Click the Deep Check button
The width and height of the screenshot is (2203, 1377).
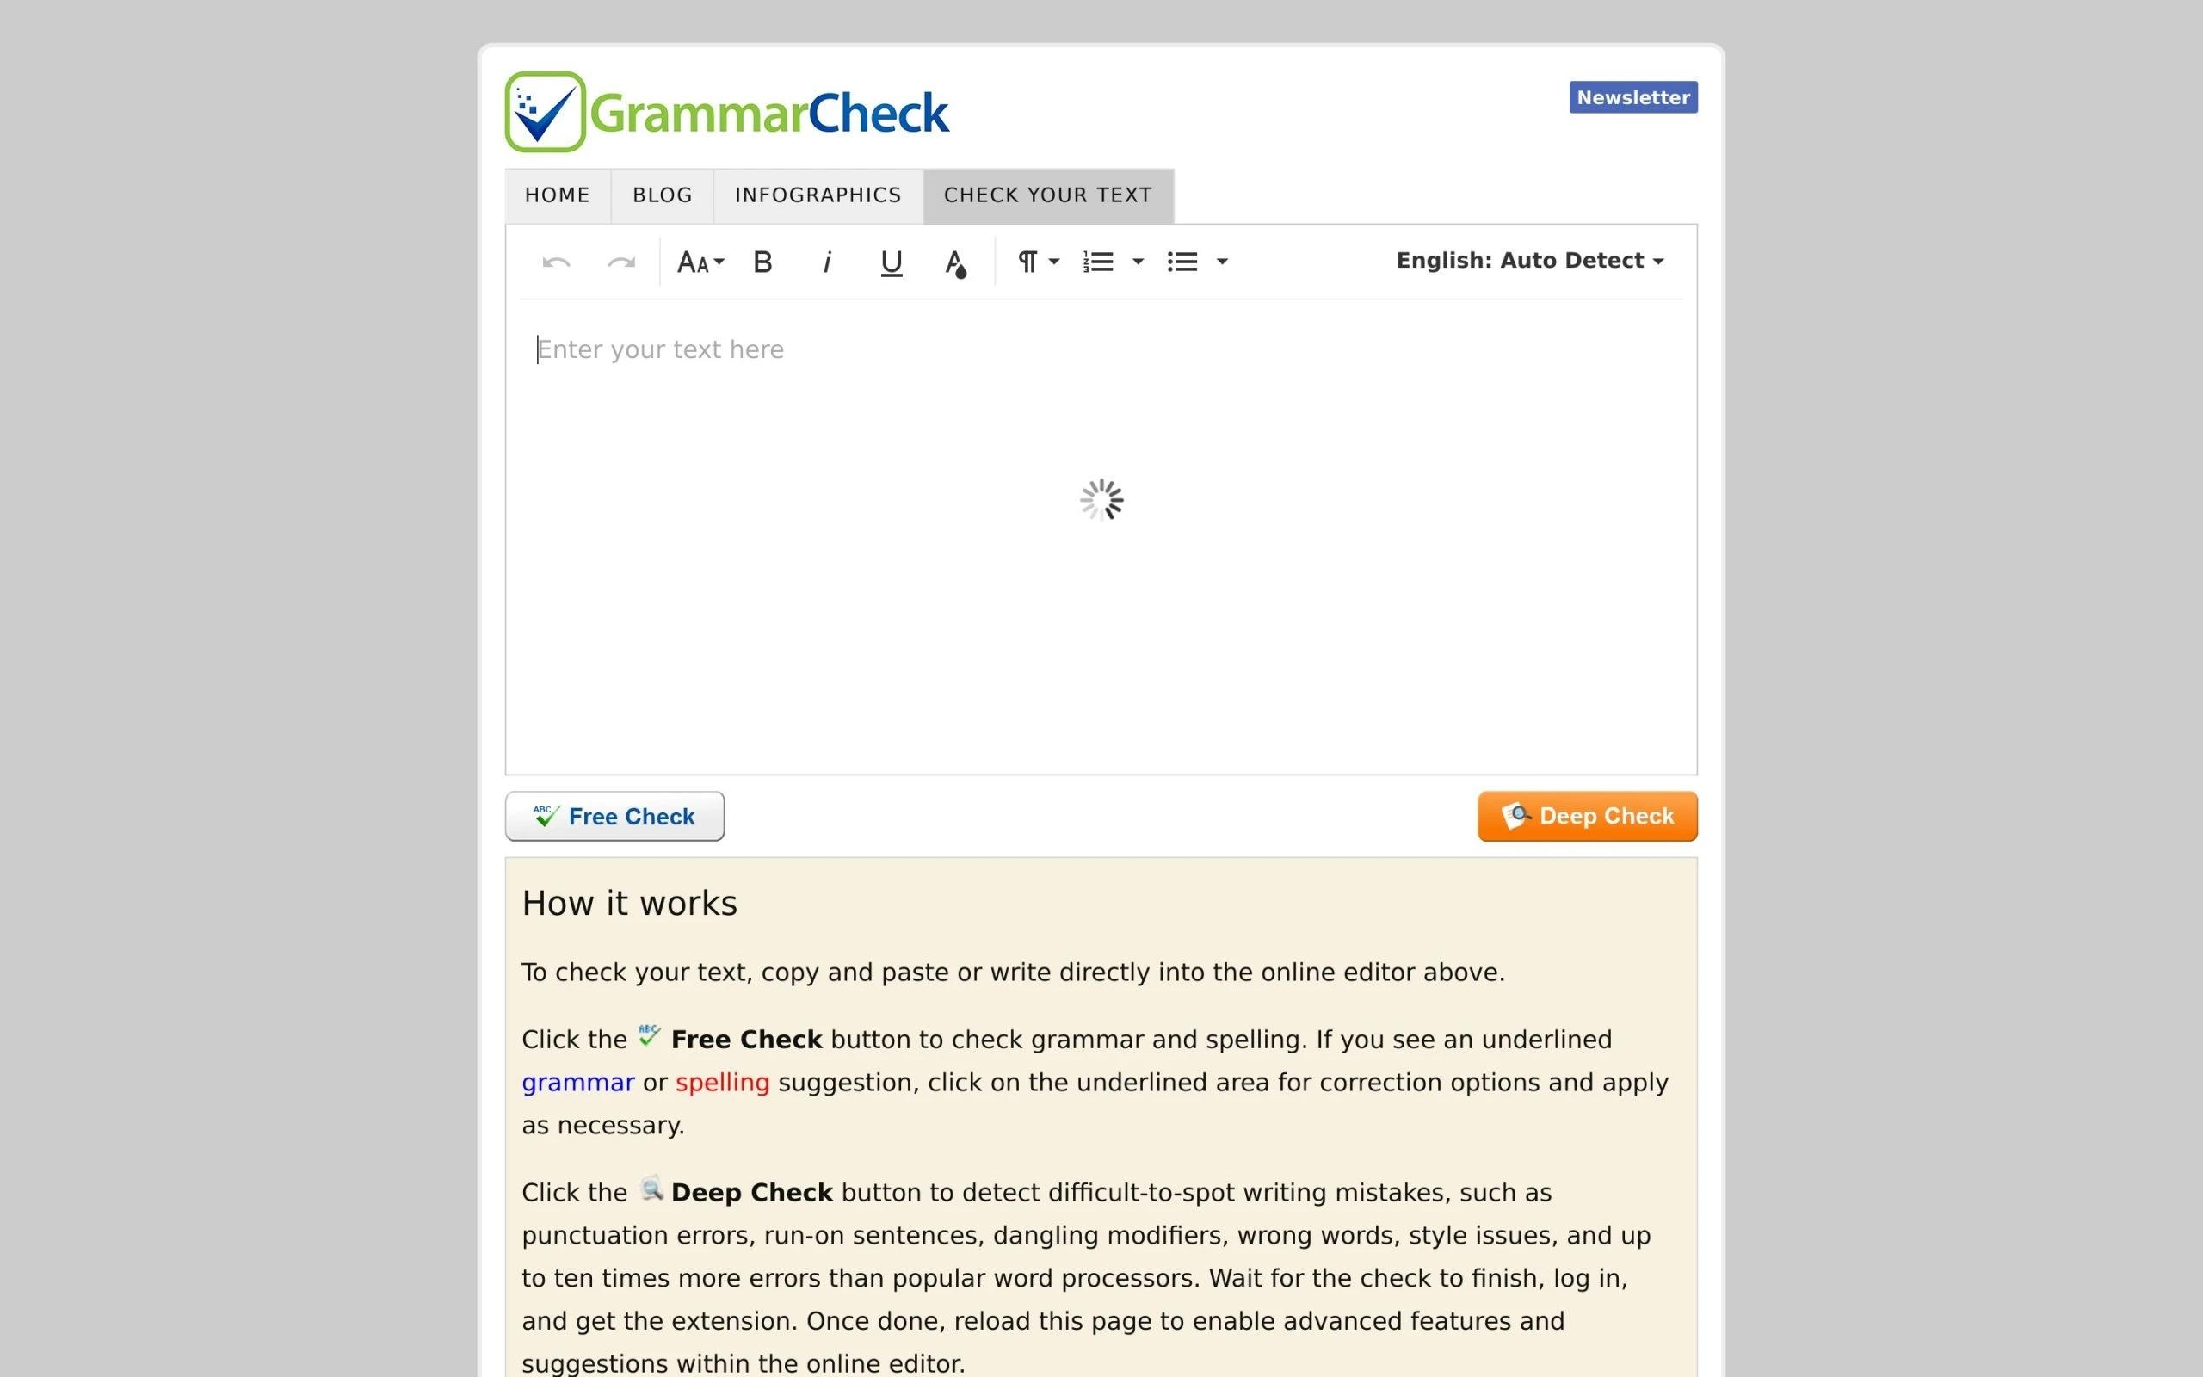(x=1586, y=815)
